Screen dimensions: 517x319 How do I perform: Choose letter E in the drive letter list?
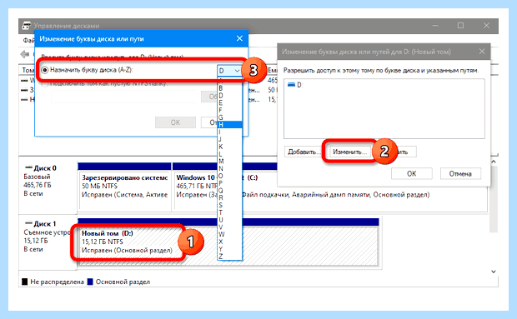tap(229, 102)
